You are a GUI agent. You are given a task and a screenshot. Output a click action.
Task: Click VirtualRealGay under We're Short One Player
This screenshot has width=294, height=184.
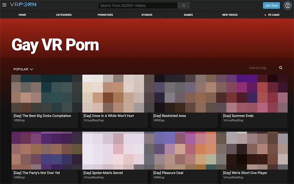233,177
